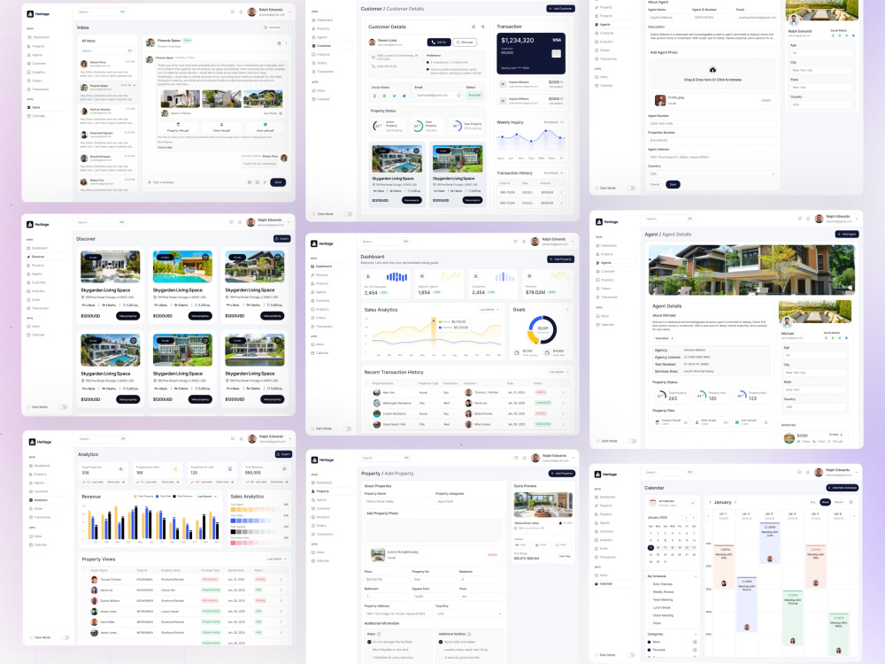The image size is (885, 664).
Task: Collapse My Schedule section in Calendar sidebar
Action: click(x=694, y=576)
